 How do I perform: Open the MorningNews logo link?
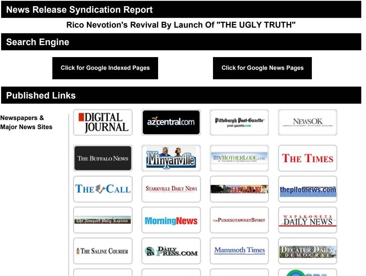171,220
